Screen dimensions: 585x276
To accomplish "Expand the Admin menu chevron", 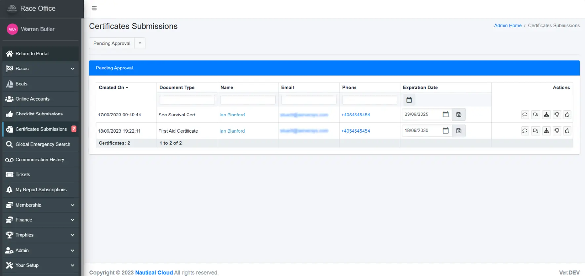I will pos(72,250).
